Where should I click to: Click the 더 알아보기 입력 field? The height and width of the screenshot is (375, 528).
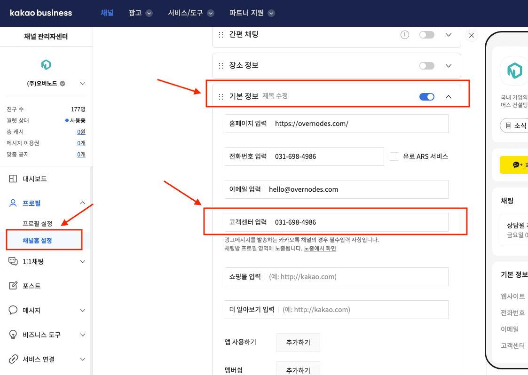[336, 310]
